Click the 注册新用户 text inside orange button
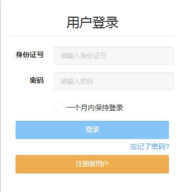This screenshot has width=184, height=192. click(x=92, y=164)
